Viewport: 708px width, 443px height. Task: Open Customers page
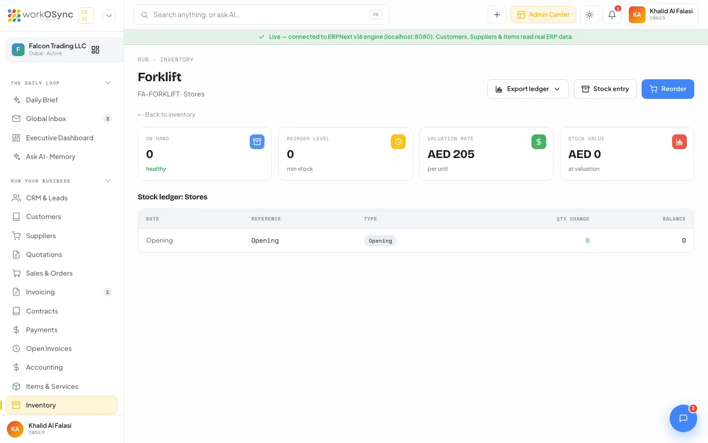[x=61, y=217]
